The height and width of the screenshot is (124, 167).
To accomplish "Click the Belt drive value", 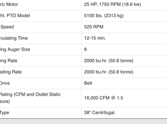I will coord(88,83).
